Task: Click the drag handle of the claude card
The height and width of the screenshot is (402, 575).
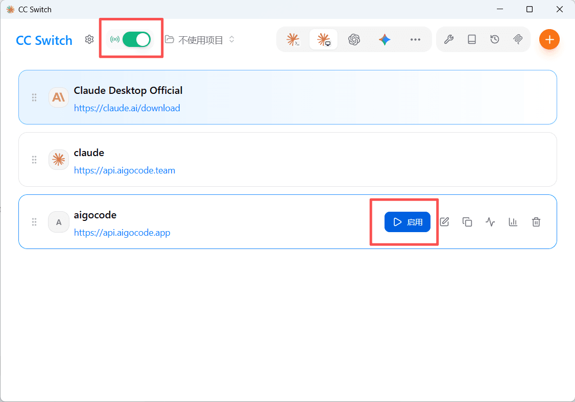Action: tap(34, 160)
